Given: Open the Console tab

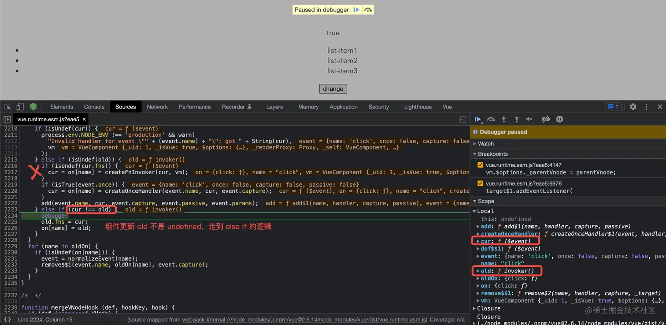Looking at the screenshot, I should pyautogui.click(x=94, y=107).
